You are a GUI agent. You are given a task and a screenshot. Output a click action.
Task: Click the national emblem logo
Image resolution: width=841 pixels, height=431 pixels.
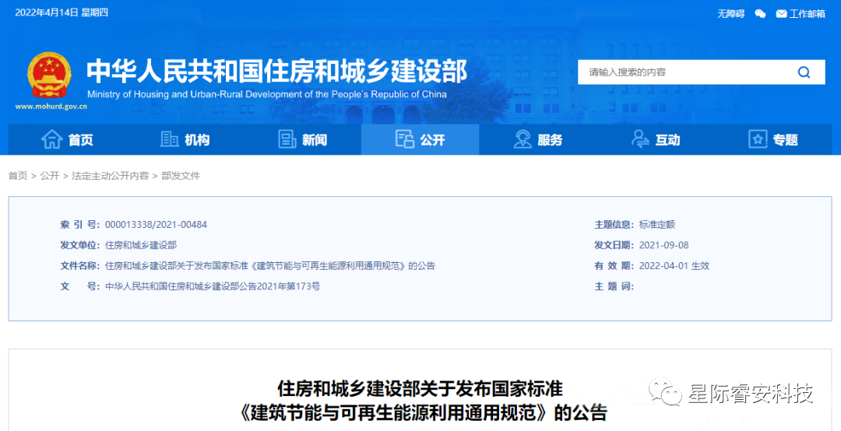pyautogui.click(x=49, y=75)
